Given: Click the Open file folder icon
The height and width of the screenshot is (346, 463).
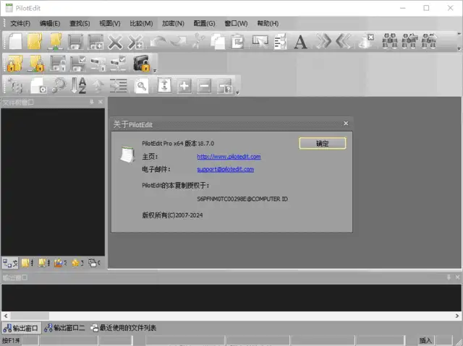Looking at the screenshot, I should (x=35, y=41).
